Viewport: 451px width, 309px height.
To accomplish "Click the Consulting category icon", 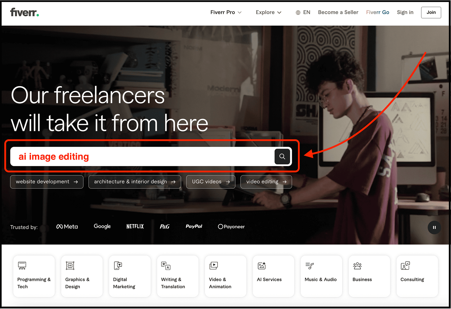I will point(405,266).
